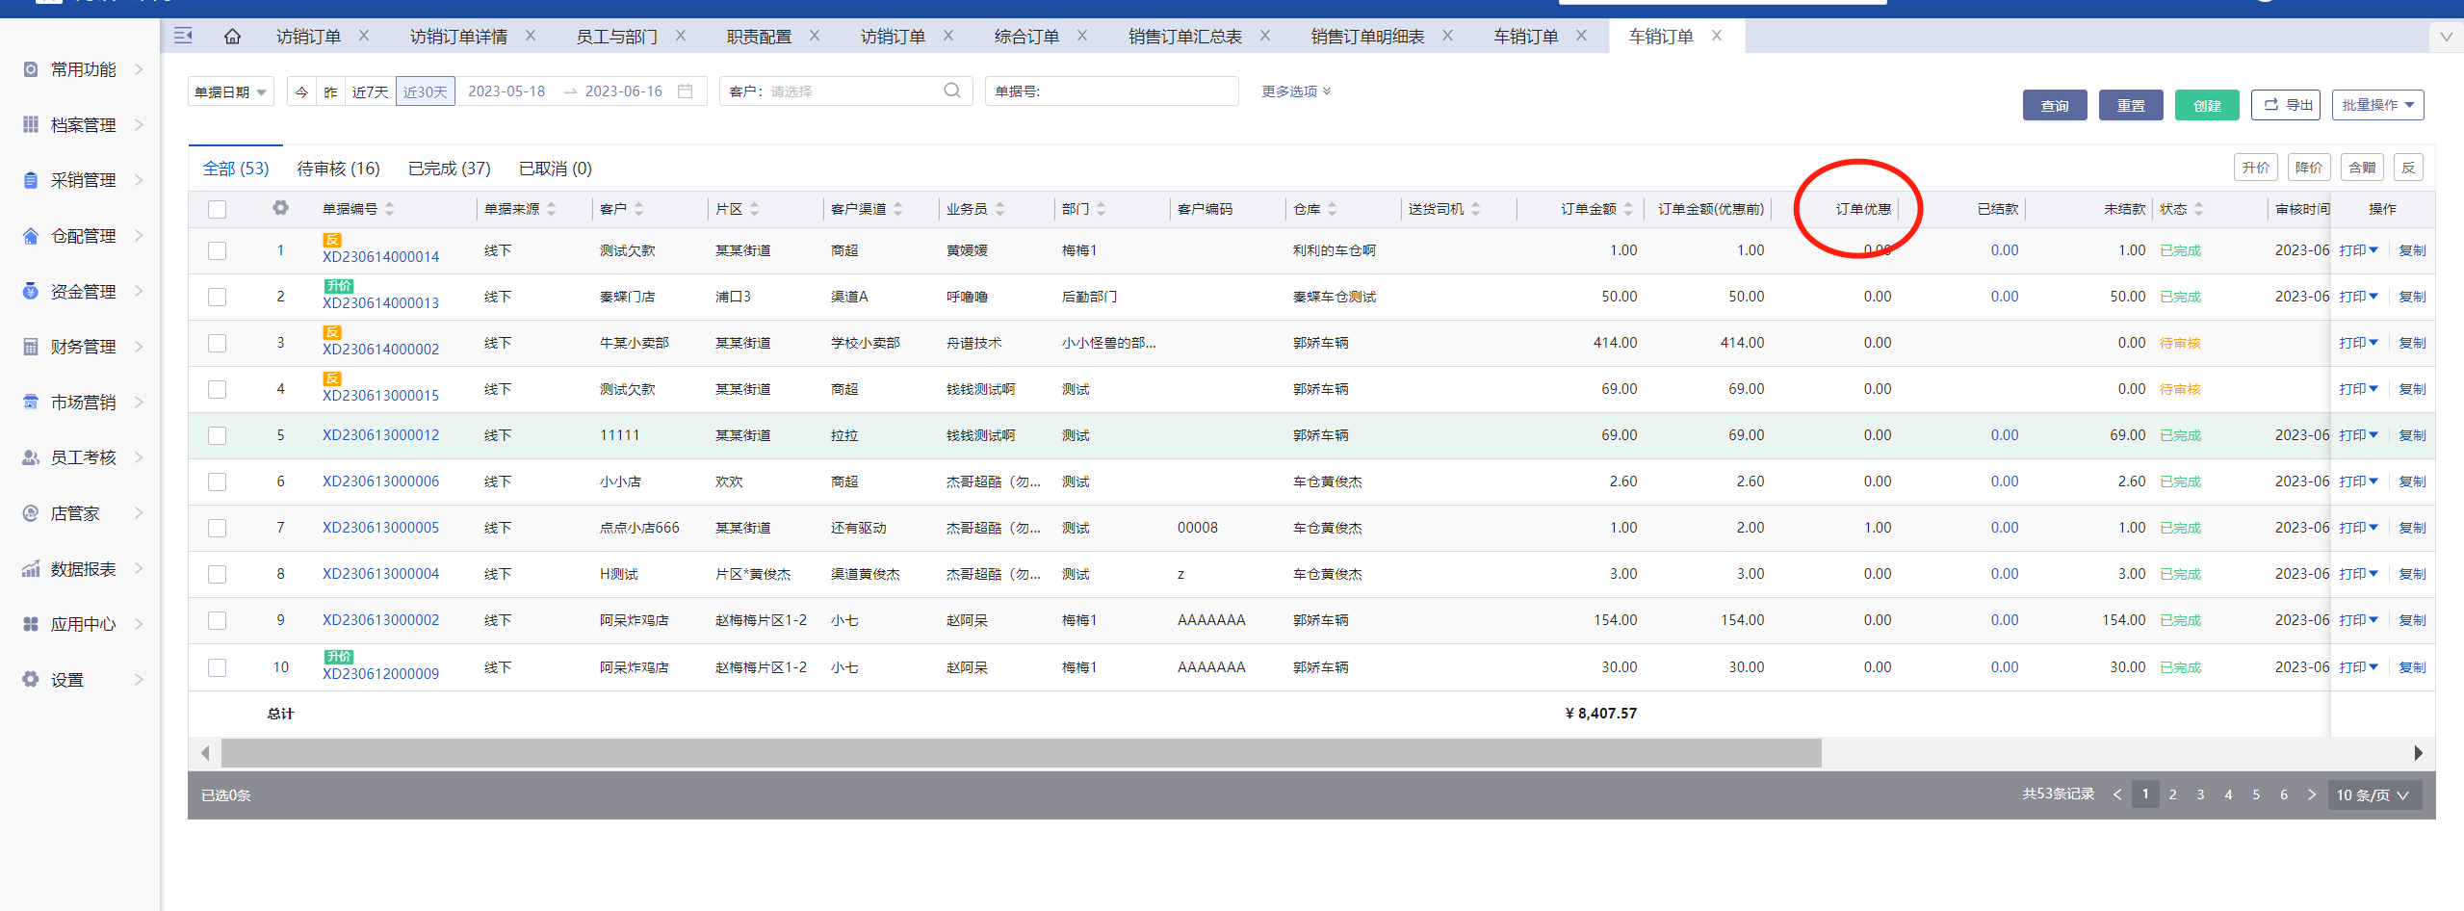Viewport: 2464px width, 911px height.
Task: Open the 10 条/页 page size selector
Action: click(x=2373, y=795)
